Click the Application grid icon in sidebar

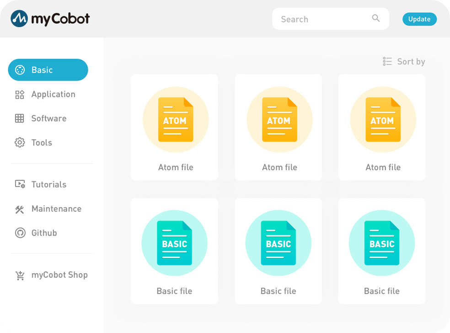[20, 95]
